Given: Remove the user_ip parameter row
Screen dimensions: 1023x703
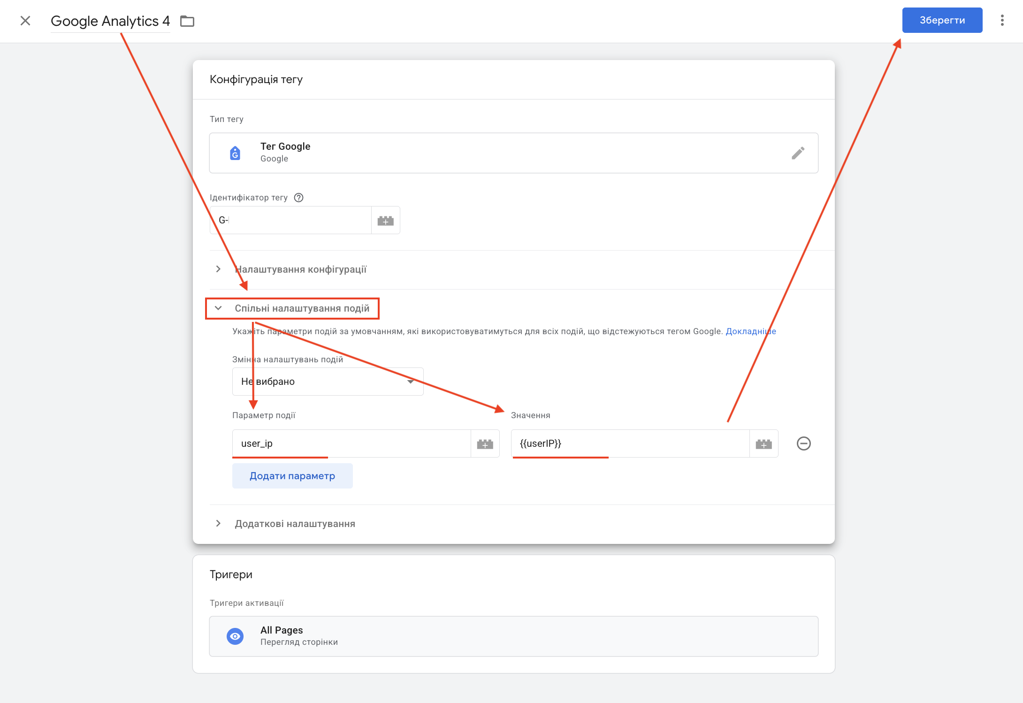Looking at the screenshot, I should click(803, 443).
